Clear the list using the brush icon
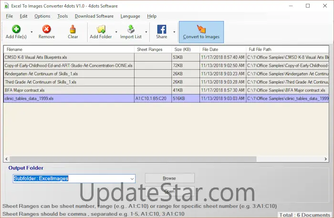Image resolution: width=334 pixels, height=218 pixels. pos(73,29)
